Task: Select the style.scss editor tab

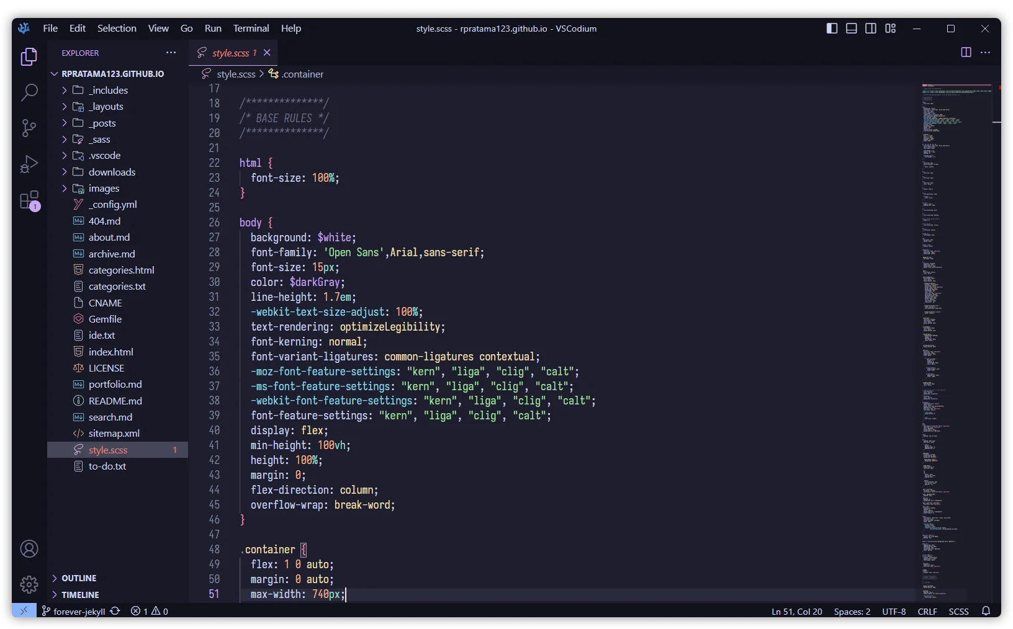Action: pyautogui.click(x=230, y=53)
